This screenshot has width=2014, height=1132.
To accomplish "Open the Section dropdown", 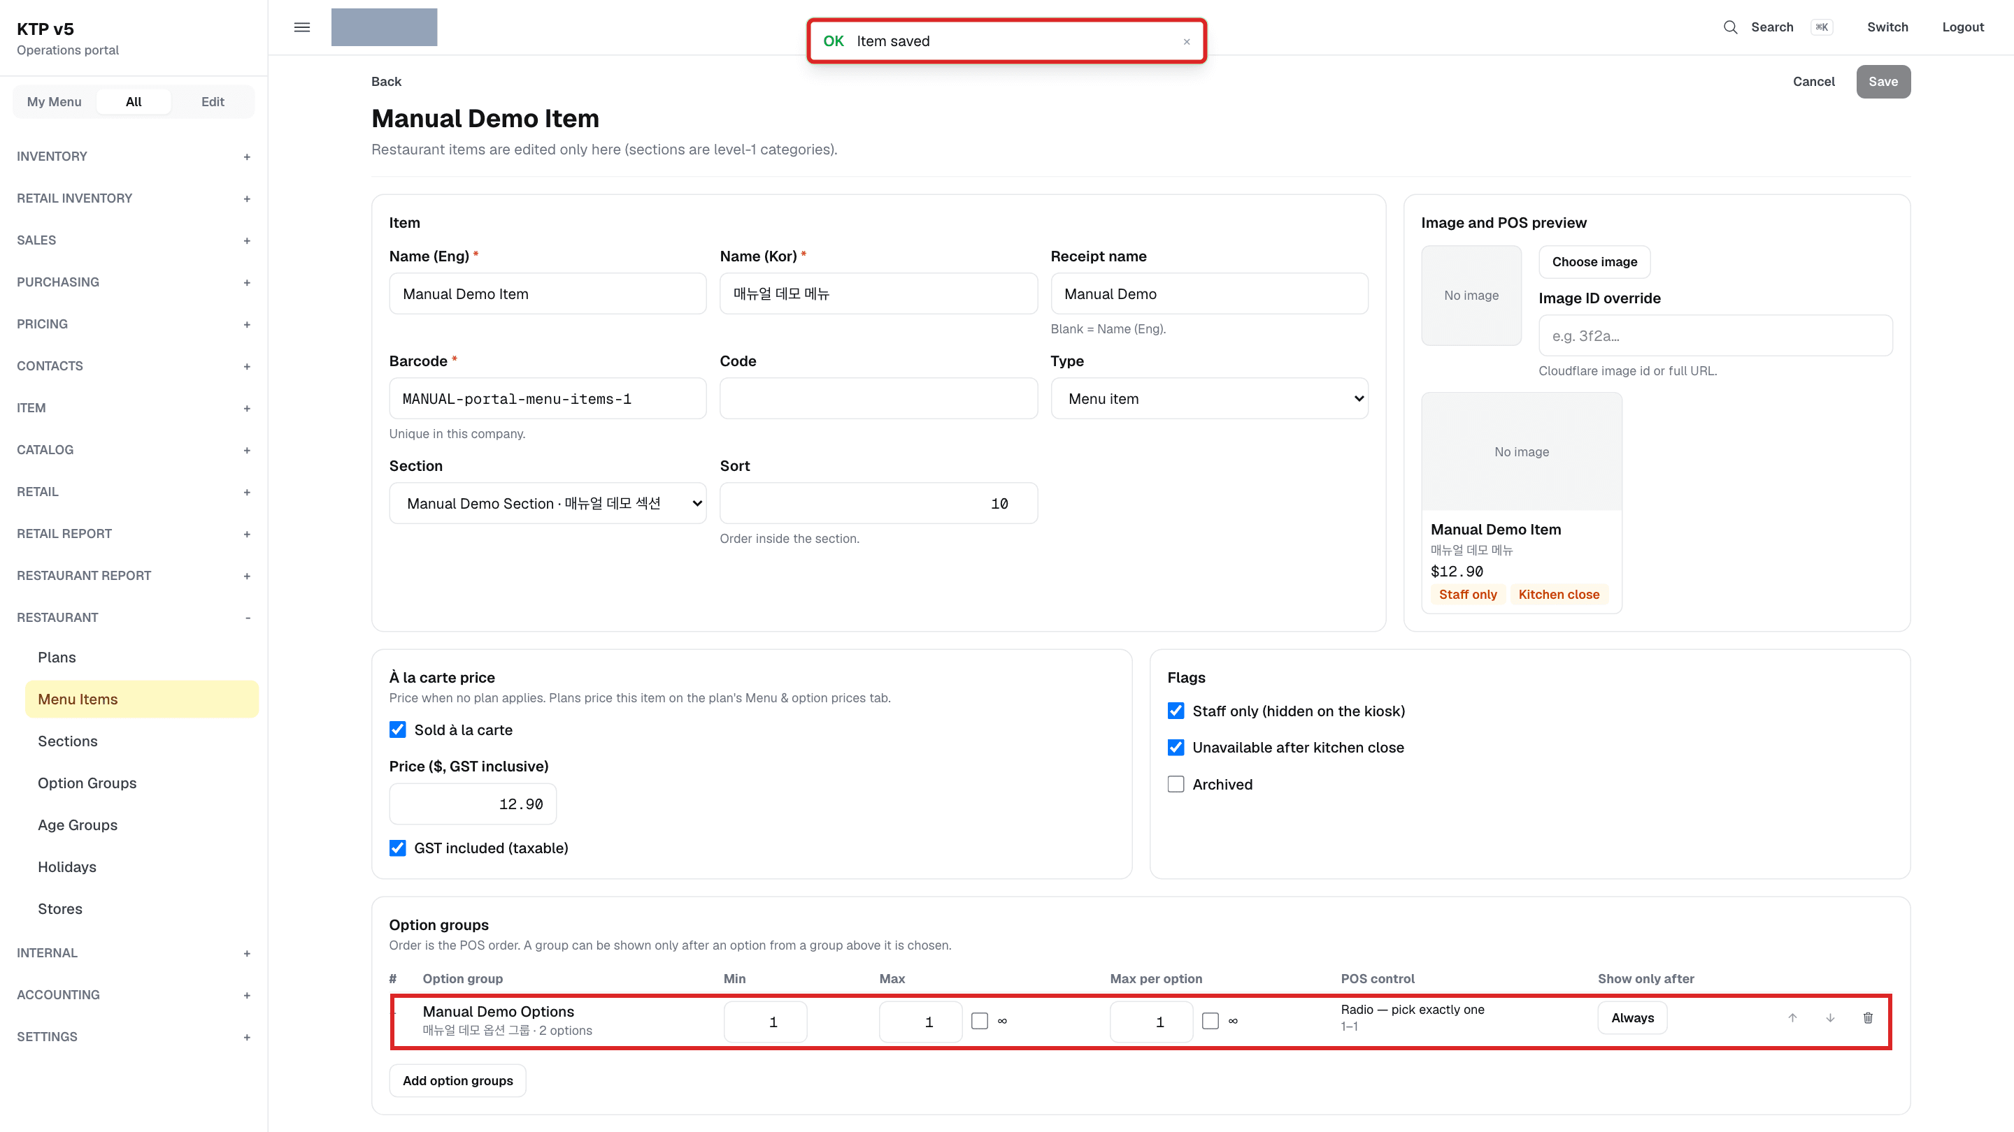I will point(548,503).
